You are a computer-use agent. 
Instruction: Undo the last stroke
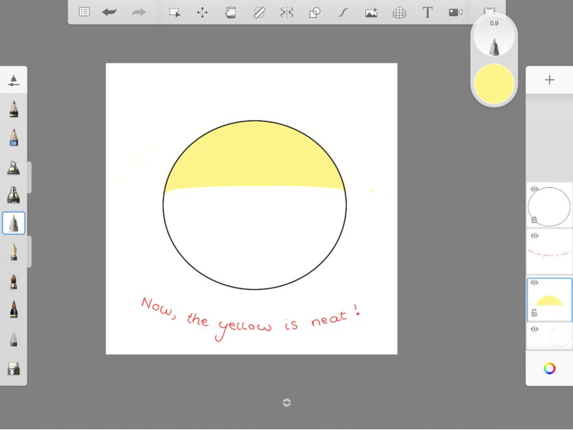point(109,12)
